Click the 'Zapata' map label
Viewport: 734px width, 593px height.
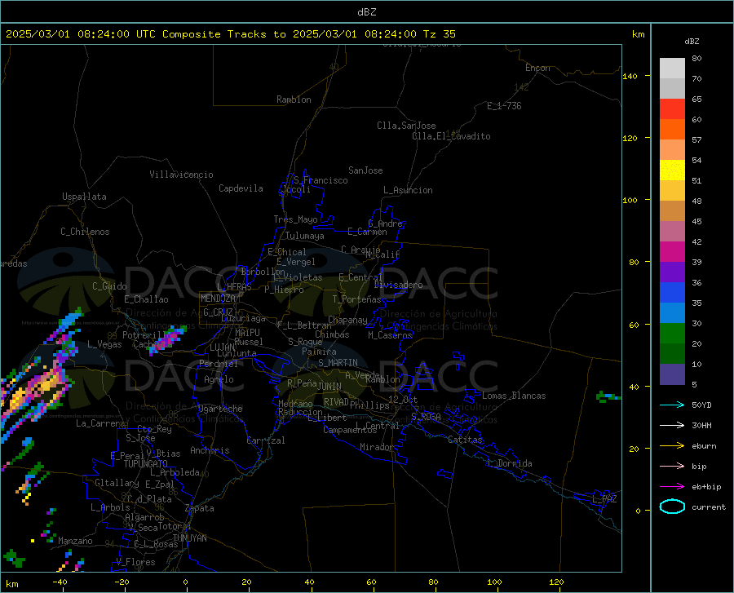(200, 508)
